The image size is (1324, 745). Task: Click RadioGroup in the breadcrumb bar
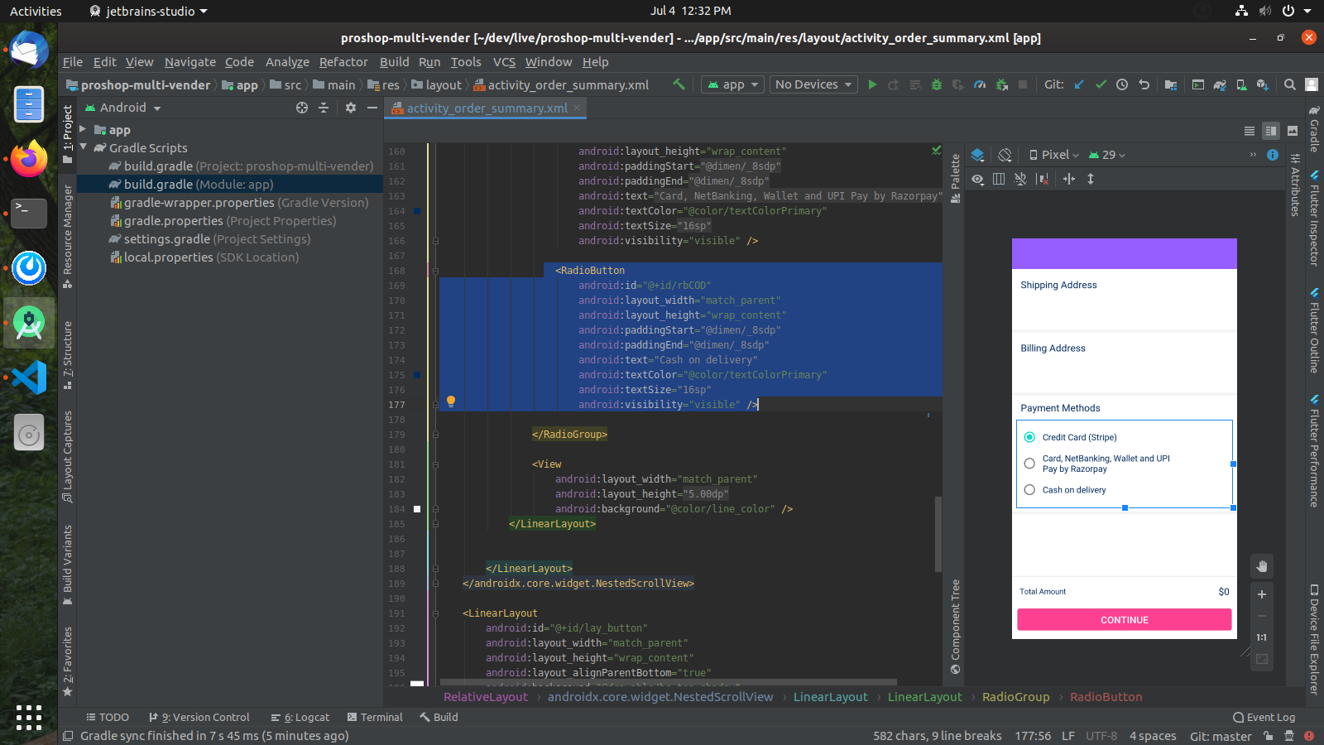pos(1015,697)
